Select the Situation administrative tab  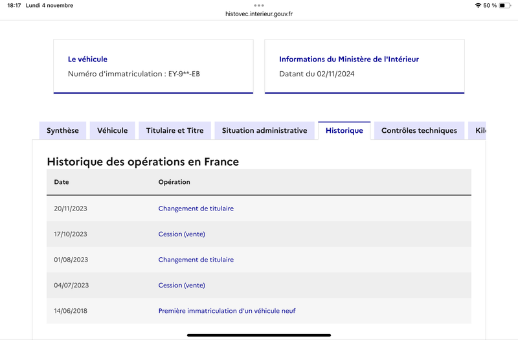click(264, 131)
